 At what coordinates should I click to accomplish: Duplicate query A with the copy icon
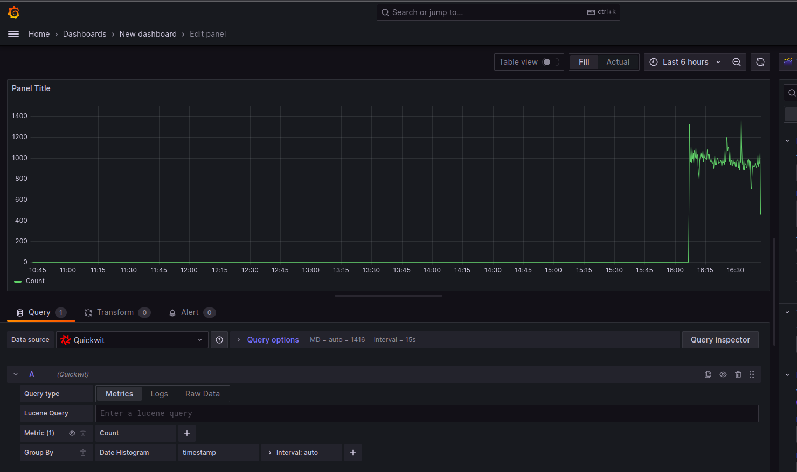[x=708, y=374]
